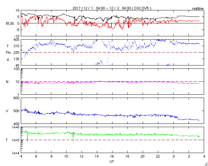This screenshot has height=166, width=208.
Task: Click the "45" tick label
Action: point(17,65)
